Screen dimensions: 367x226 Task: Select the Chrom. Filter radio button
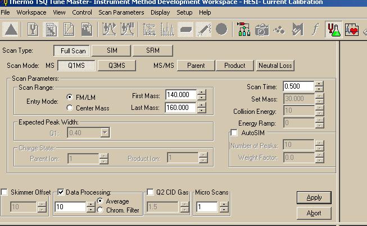click(100, 210)
